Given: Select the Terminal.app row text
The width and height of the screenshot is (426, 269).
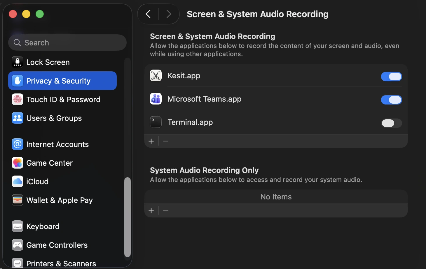Looking at the screenshot, I should [x=190, y=122].
